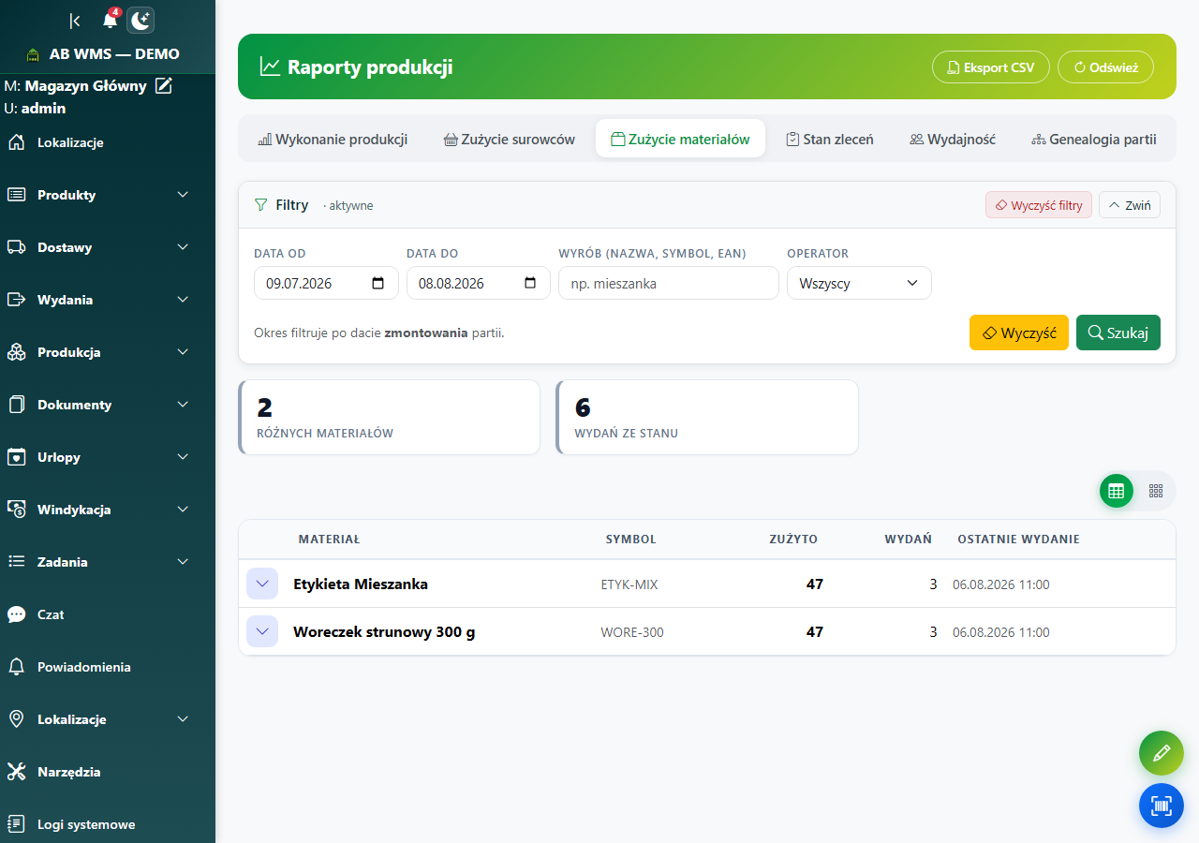Open the calendar picker in Data od

378,284
